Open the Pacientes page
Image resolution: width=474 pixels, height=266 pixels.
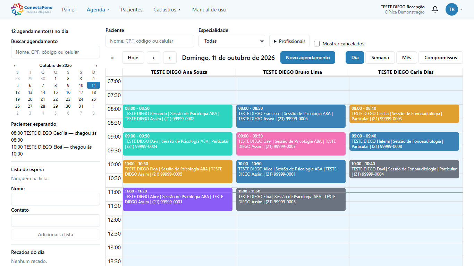132,10
